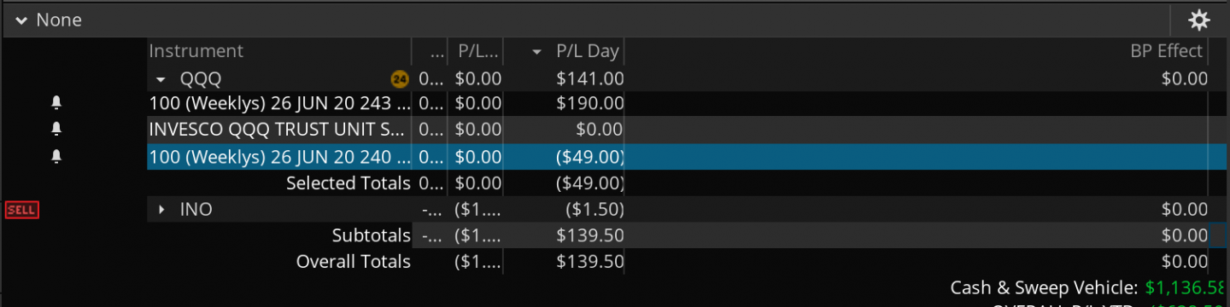Open the gear settings icon
The image size is (1230, 307).
pyautogui.click(x=1199, y=20)
